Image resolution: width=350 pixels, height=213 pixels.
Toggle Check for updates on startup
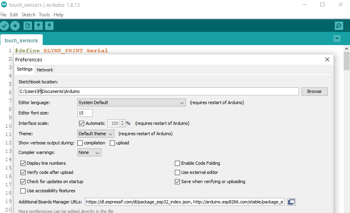pyautogui.click(x=23, y=181)
